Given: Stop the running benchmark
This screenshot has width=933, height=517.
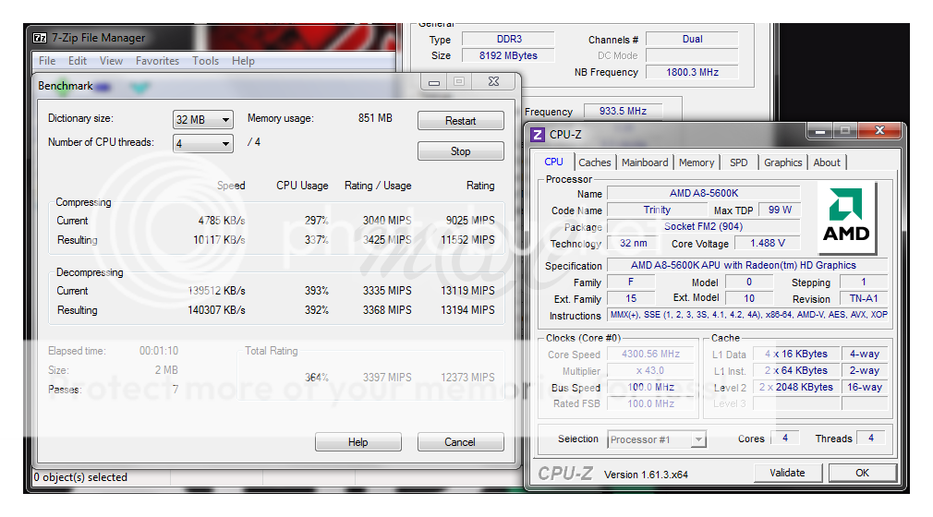Looking at the screenshot, I should point(461,151).
